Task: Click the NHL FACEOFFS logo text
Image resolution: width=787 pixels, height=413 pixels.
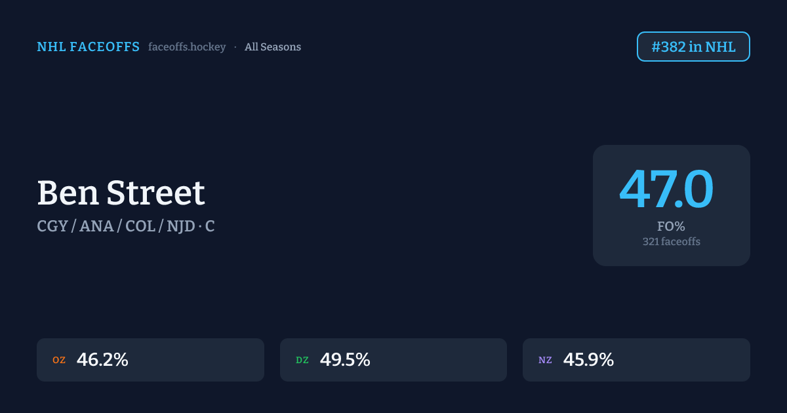Action: [88, 47]
